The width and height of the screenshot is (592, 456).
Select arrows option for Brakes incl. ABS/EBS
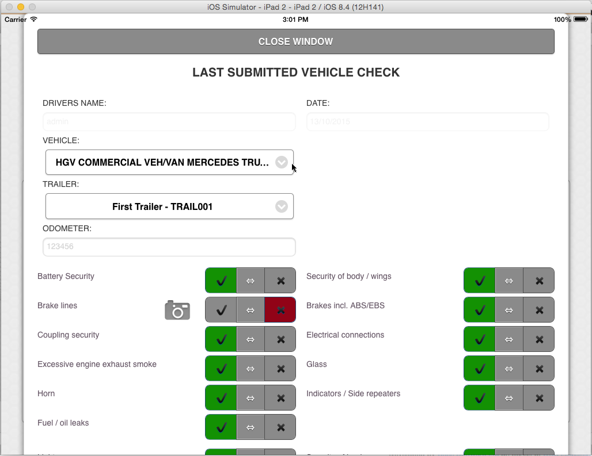click(x=509, y=310)
